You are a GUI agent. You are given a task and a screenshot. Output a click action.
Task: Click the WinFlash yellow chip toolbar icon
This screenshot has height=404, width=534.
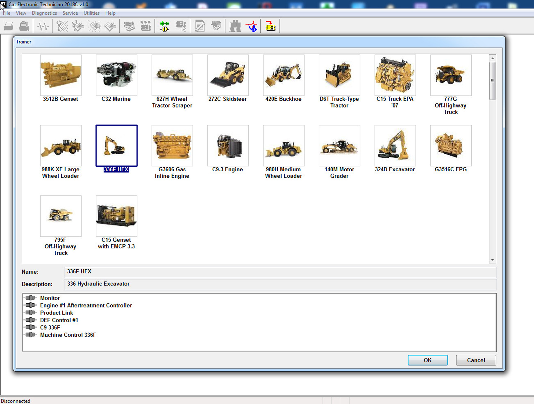(x=270, y=26)
